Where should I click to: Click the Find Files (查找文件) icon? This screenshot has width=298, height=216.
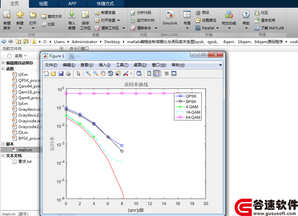(44, 16)
